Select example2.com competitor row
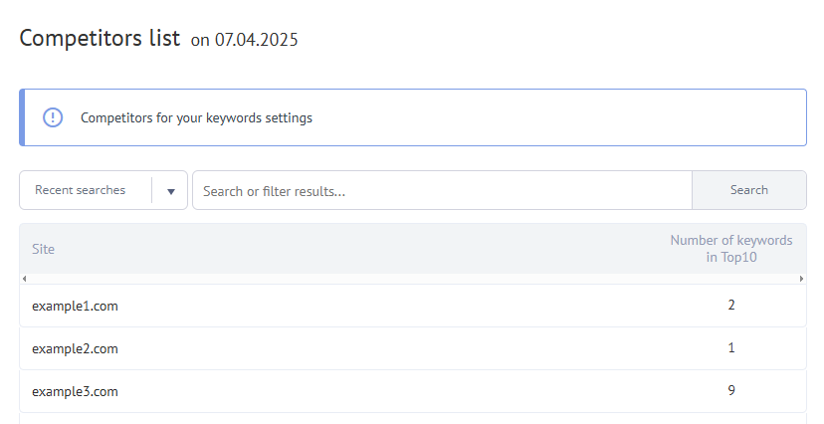Viewport: 824px width, 424px height. click(x=76, y=348)
